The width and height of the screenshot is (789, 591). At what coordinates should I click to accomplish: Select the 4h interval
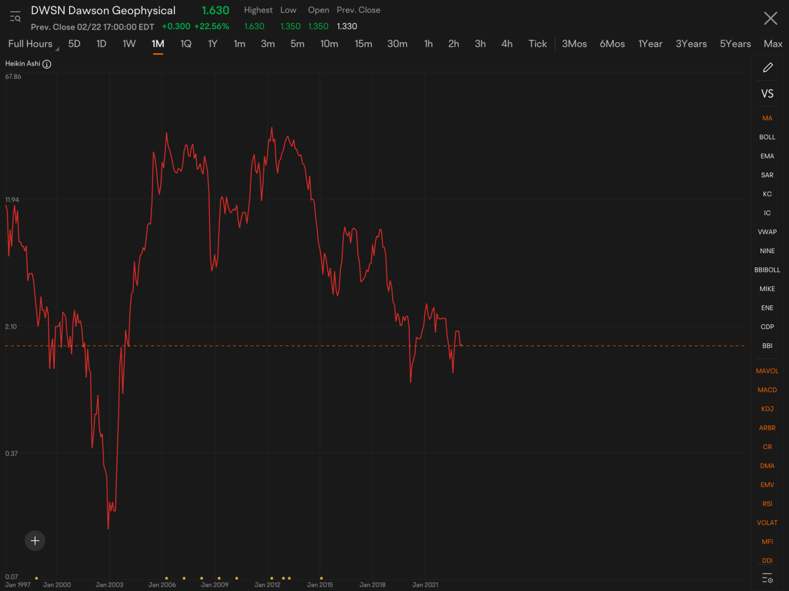coord(507,44)
